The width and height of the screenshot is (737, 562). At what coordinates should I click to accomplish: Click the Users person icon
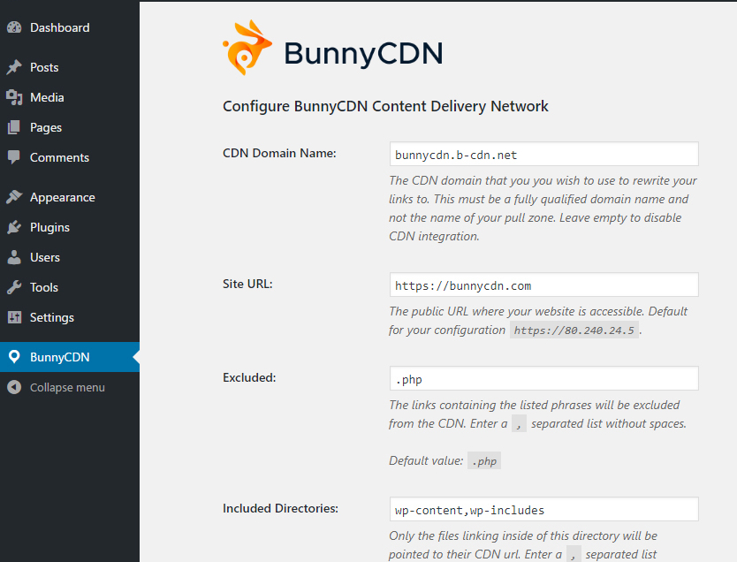[14, 257]
